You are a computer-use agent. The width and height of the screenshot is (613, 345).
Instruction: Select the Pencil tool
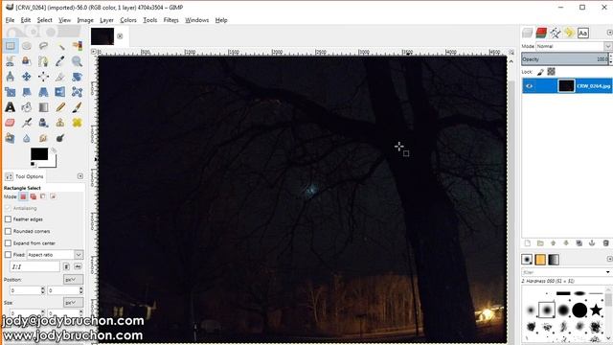(60, 107)
